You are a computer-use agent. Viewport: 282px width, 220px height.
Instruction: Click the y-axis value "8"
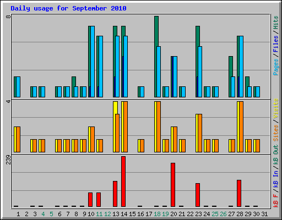coord(8,16)
